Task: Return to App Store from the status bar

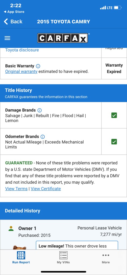Action: point(14,12)
